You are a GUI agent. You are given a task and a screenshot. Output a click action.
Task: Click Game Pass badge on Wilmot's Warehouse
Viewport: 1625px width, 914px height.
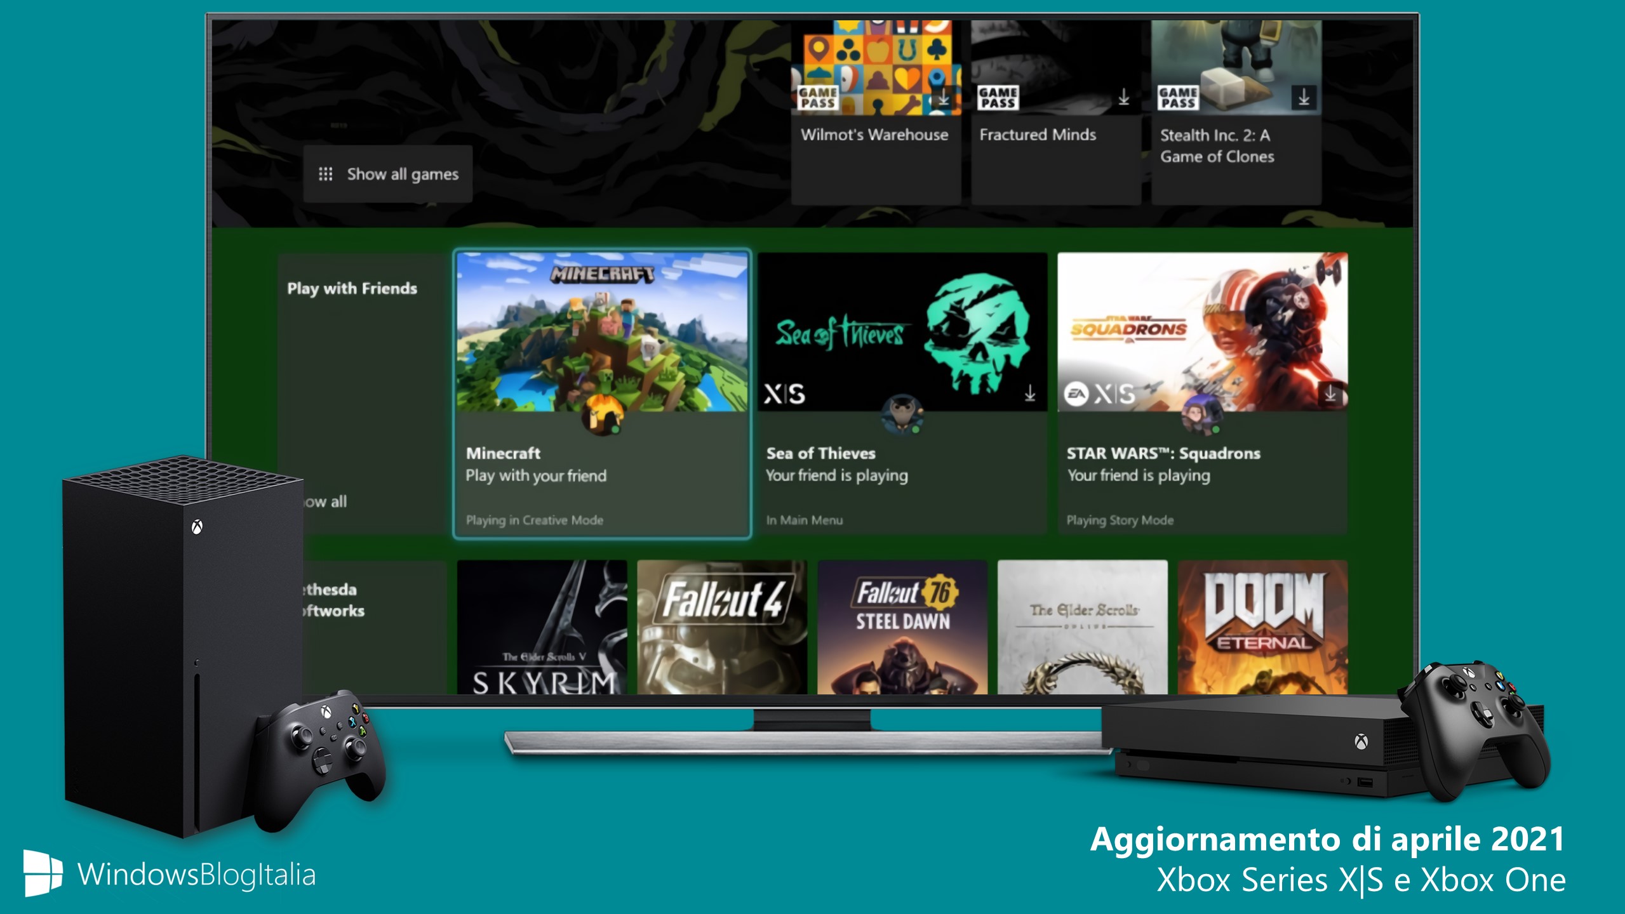point(817,98)
